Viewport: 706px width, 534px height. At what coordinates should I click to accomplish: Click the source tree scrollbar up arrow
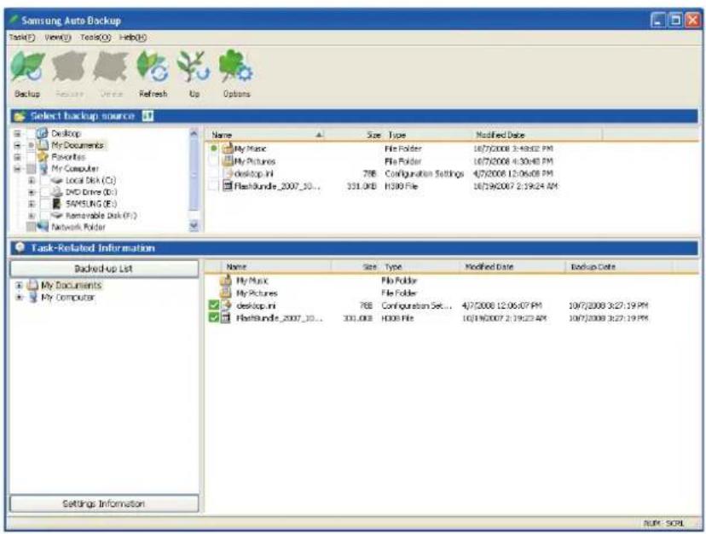coord(194,133)
